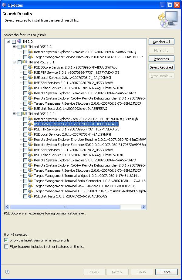Click feature icon of highlighted RSE DStore Services row
This screenshot has height=280, width=182.
pyautogui.click(x=31, y=124)
